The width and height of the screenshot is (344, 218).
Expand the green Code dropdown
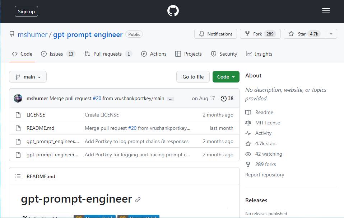click(x=226, y=77)
